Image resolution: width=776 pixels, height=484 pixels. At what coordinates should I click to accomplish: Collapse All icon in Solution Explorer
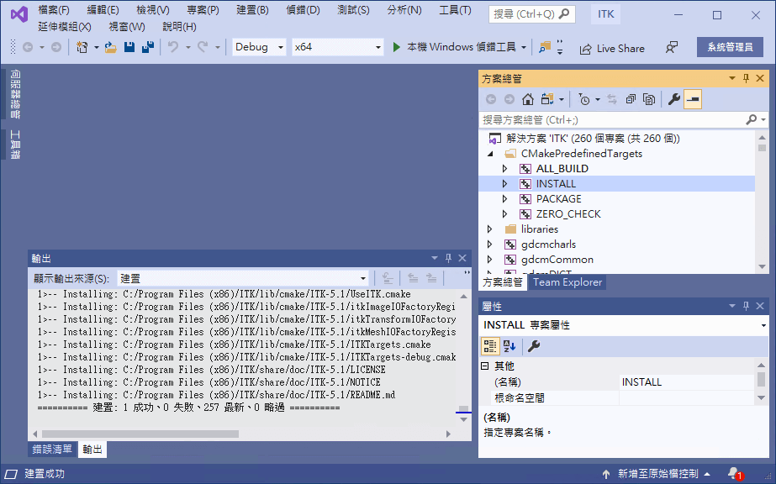coord(631,99)
